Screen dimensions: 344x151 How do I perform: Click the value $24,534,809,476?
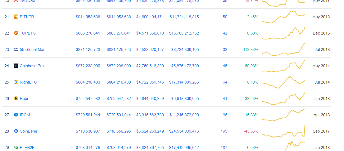coord(184,131)
